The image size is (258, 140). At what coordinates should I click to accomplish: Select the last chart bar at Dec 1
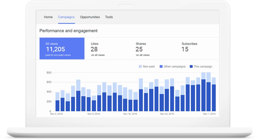pyautogui.click(x=214, y=96)
